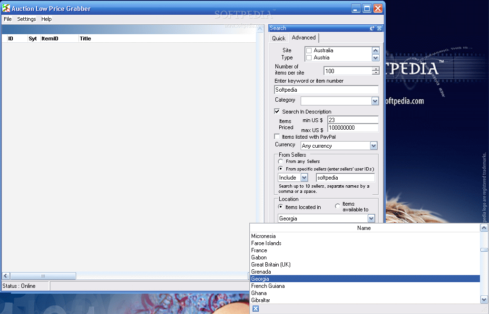Close the country dropdown list popup

tap(255, 309)
